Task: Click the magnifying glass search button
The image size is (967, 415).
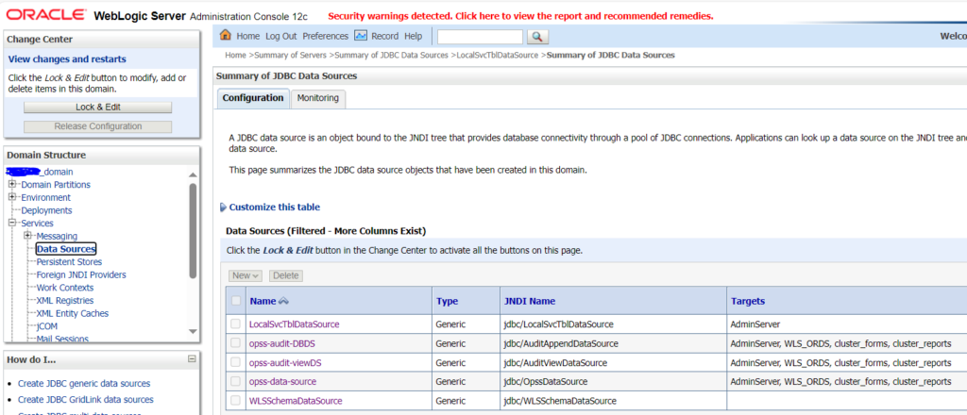Action: click(x=536, y=37)
